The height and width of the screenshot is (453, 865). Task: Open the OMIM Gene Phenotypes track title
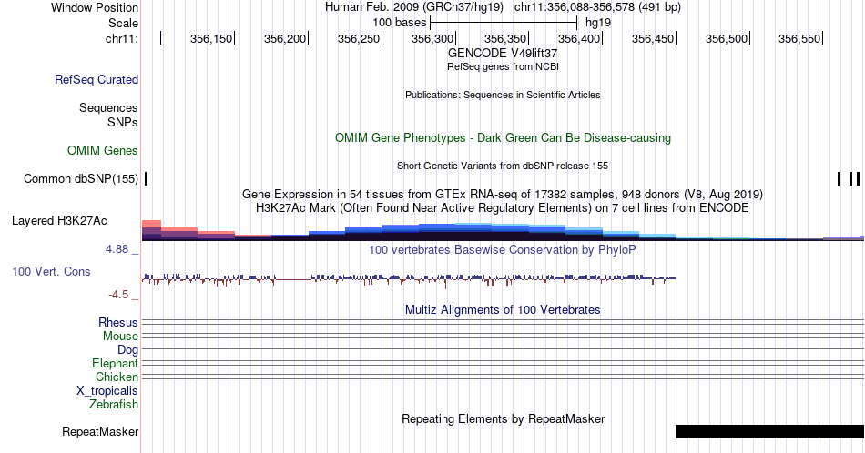click(x=503, y=137)
